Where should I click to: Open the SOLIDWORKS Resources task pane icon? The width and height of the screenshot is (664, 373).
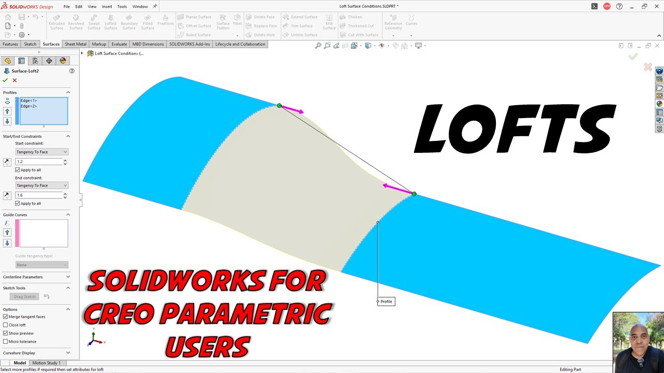(659, 71)
